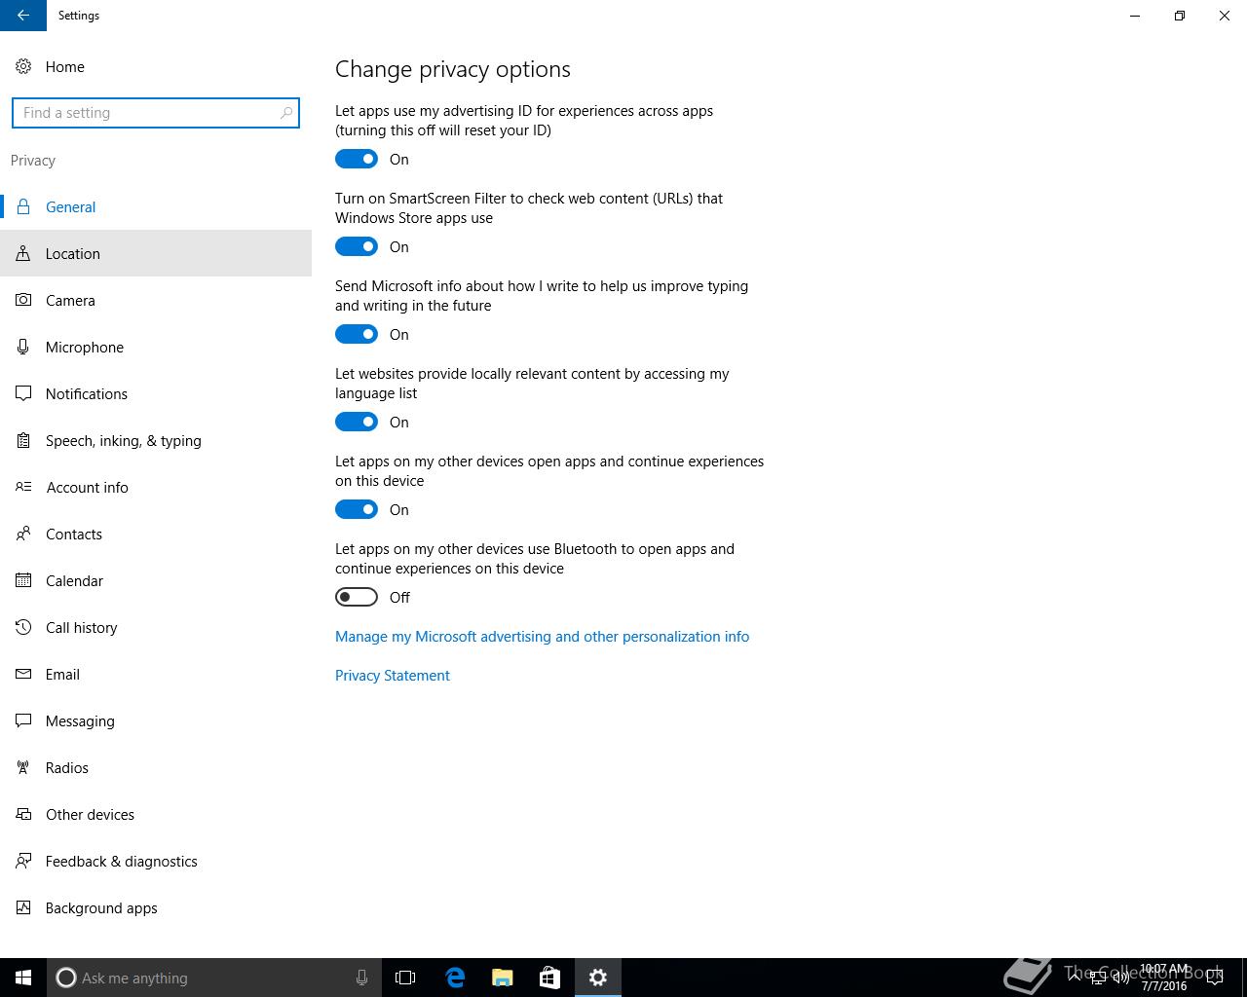
Task: Click the Speech, inking, & typing clipboard icon
Action: (23, 440)
